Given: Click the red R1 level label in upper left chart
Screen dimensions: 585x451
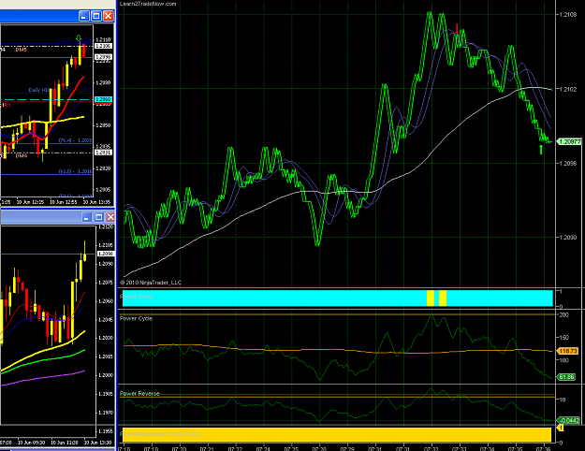Looking at the screenshot, I should click(x=6, y=105).
